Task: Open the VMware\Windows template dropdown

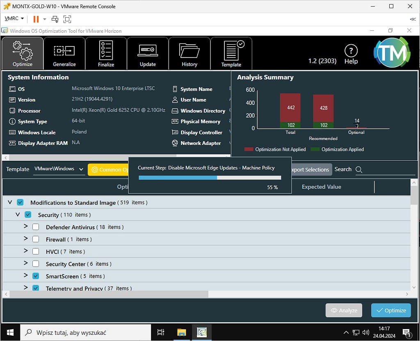Action: pos(59,169)
